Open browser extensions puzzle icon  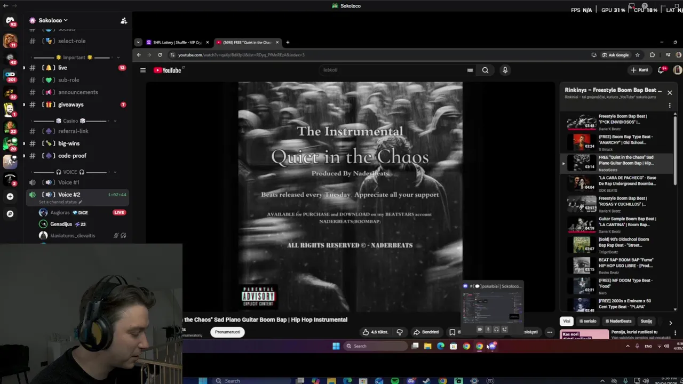click(652, 54)
